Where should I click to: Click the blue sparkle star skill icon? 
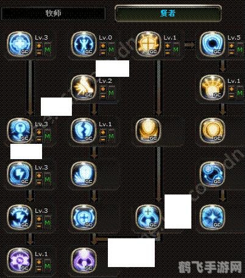click(212, 217)
